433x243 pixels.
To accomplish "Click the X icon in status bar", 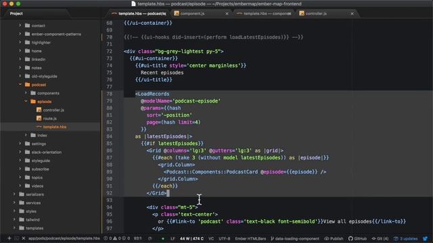I will pyautogui.click(x=24, y=238).
